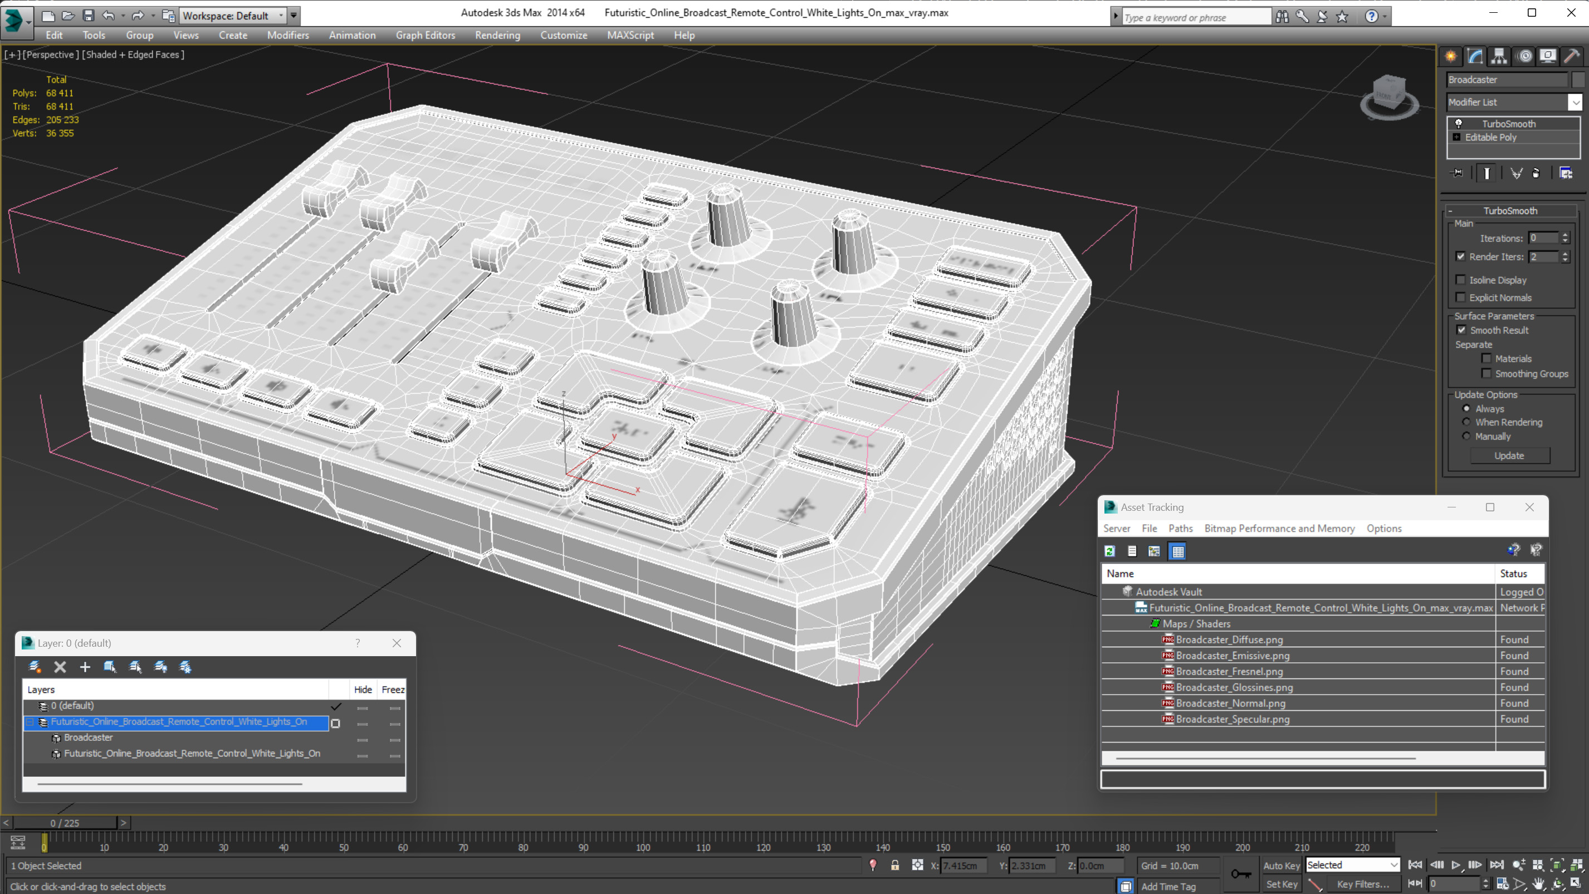Open the Hierarchy command panel tab
The image size is (1589, 894).
(1499, 56)
